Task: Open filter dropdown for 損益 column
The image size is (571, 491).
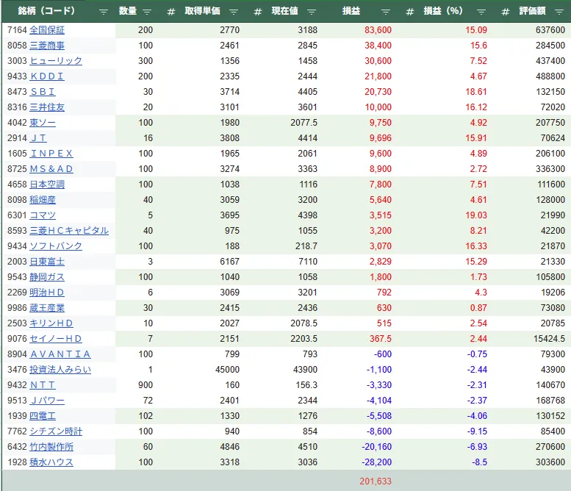Action: (x=385, y=12)
